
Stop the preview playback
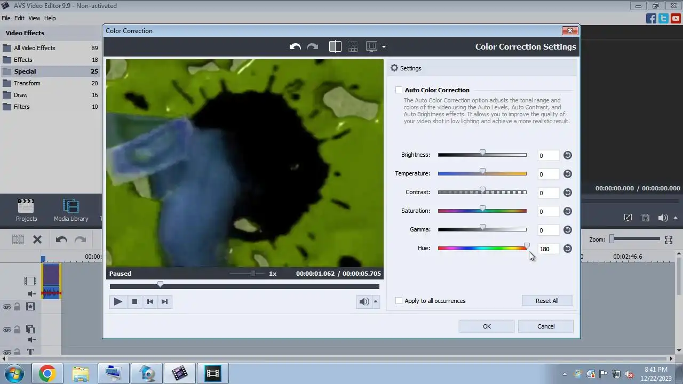click(x=134, y=301)
